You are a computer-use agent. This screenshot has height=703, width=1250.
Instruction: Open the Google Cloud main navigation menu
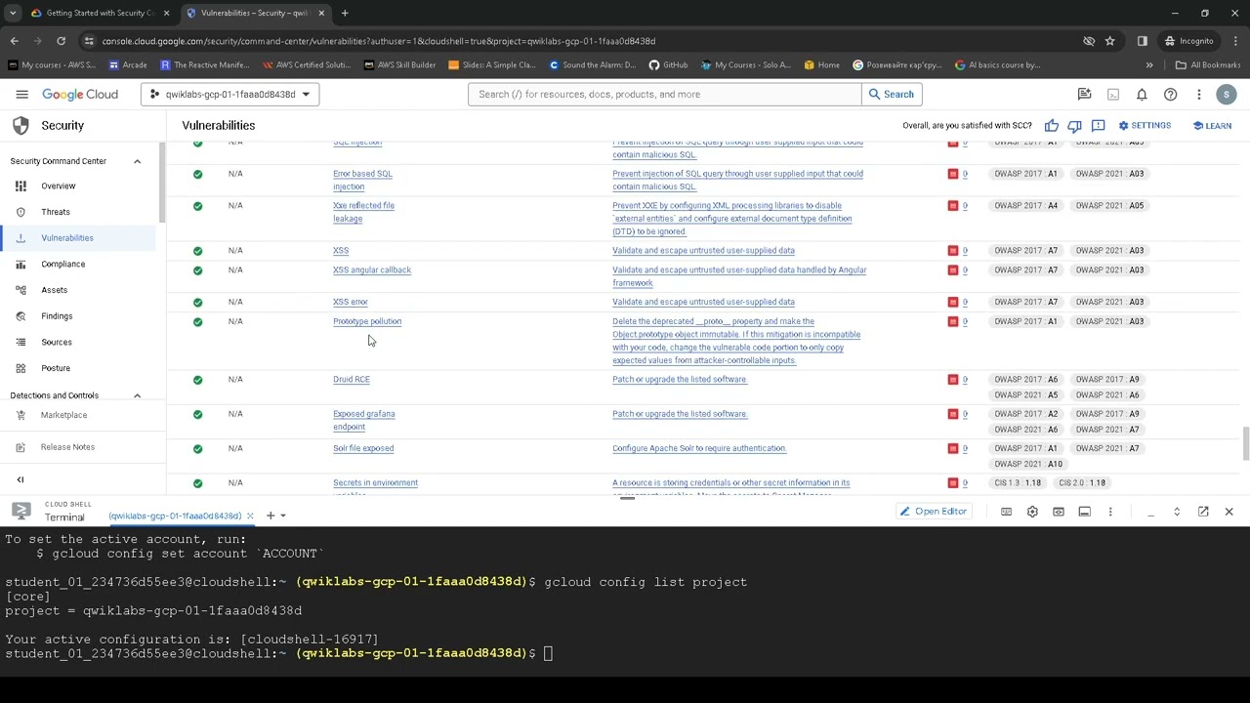coord(21,95)
